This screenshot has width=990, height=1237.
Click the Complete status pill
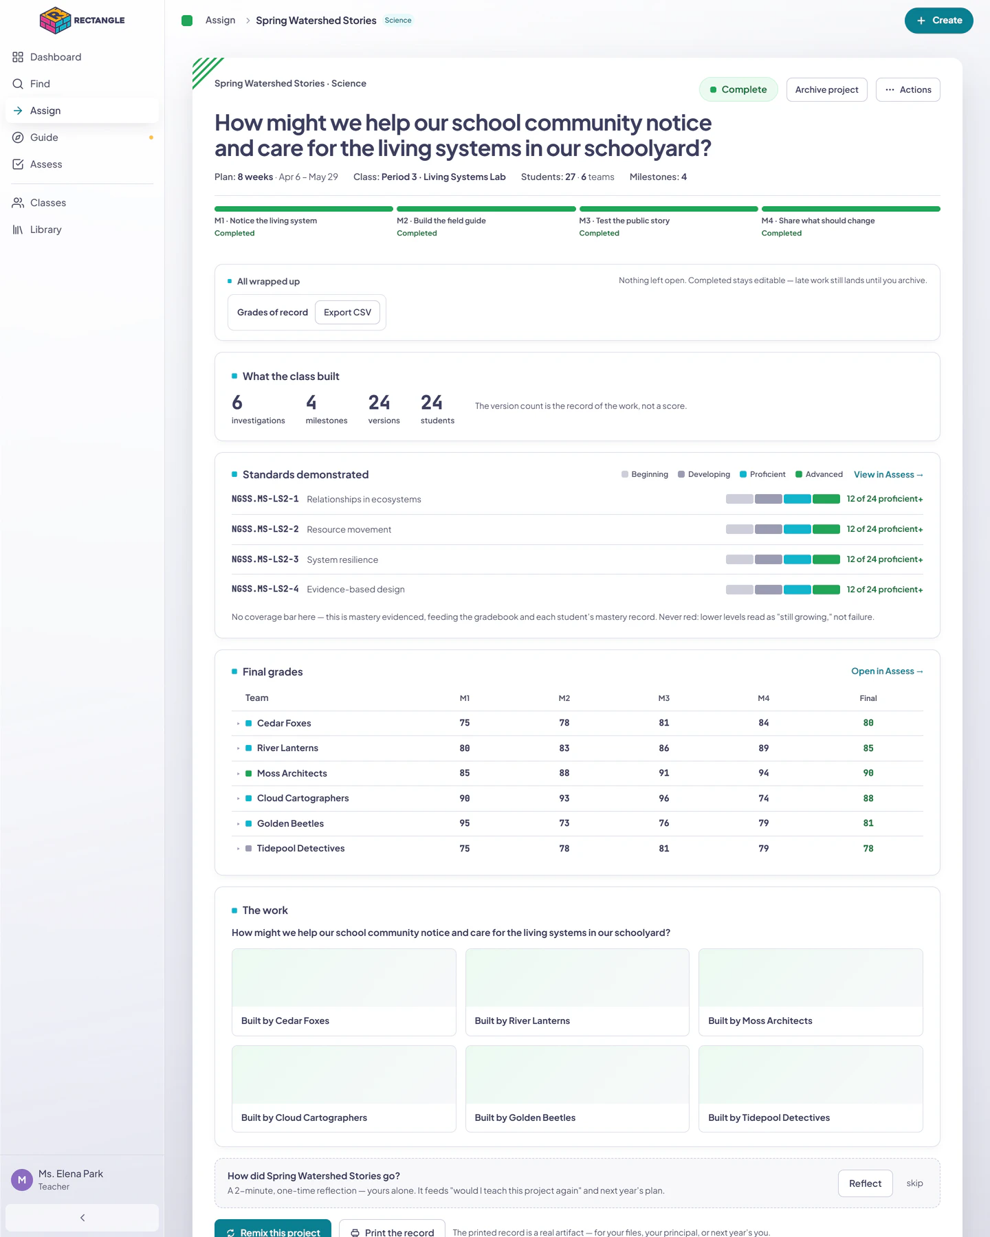coord(738,89)
